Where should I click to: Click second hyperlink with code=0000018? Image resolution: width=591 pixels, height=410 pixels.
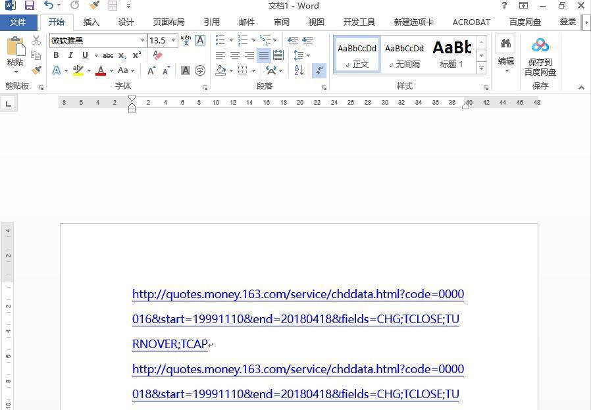[297, 381]
